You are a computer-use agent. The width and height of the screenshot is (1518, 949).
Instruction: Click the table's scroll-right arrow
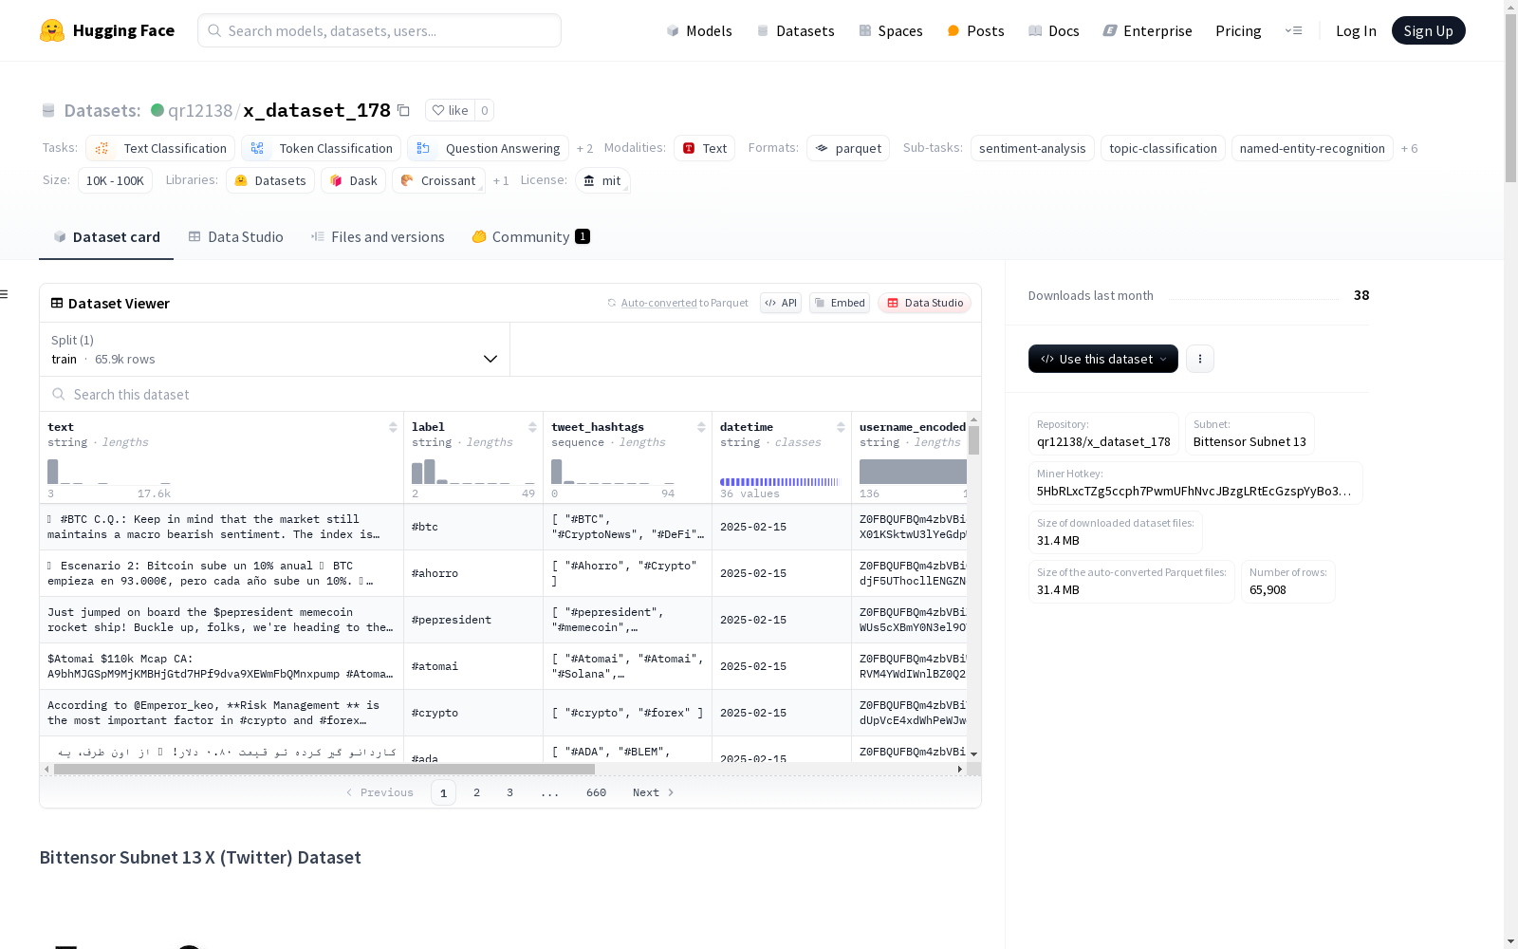coord(960,769)
